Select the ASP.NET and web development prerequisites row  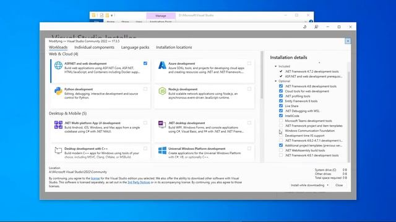pos(314,76)
